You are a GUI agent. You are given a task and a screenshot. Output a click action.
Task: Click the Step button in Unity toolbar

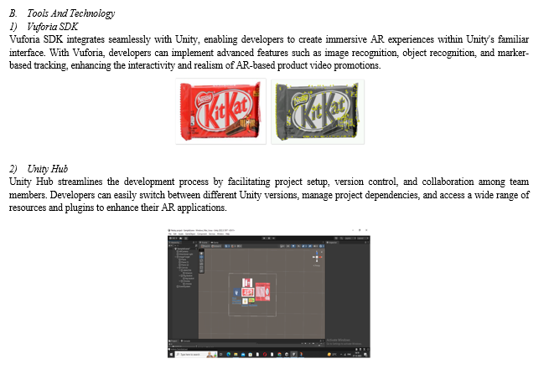pos(273,238)
